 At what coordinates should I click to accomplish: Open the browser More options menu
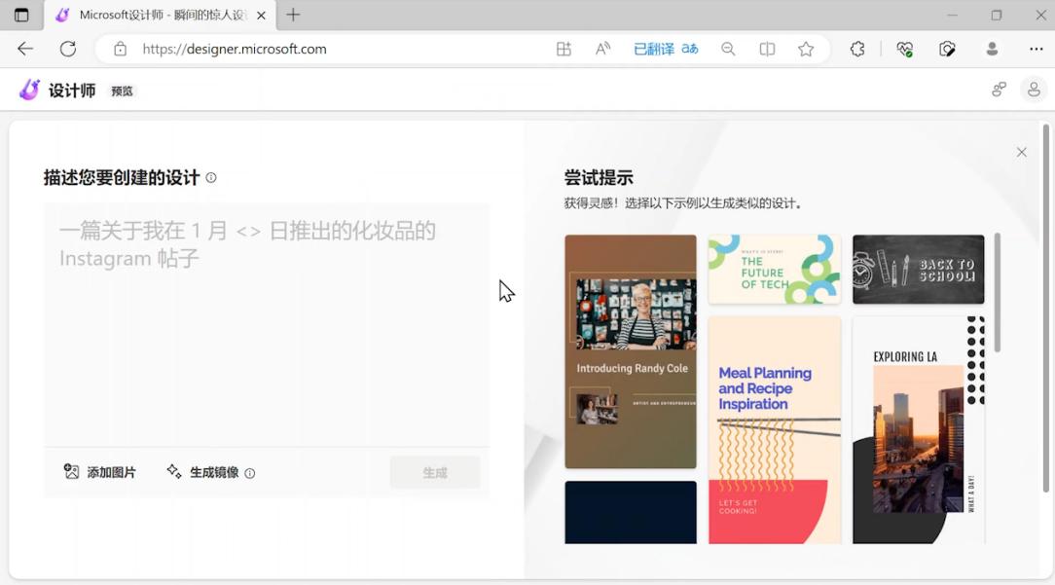[x=1035, y=49]
